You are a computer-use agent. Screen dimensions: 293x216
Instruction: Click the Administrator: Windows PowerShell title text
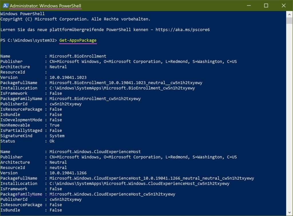tap(45, 6)
